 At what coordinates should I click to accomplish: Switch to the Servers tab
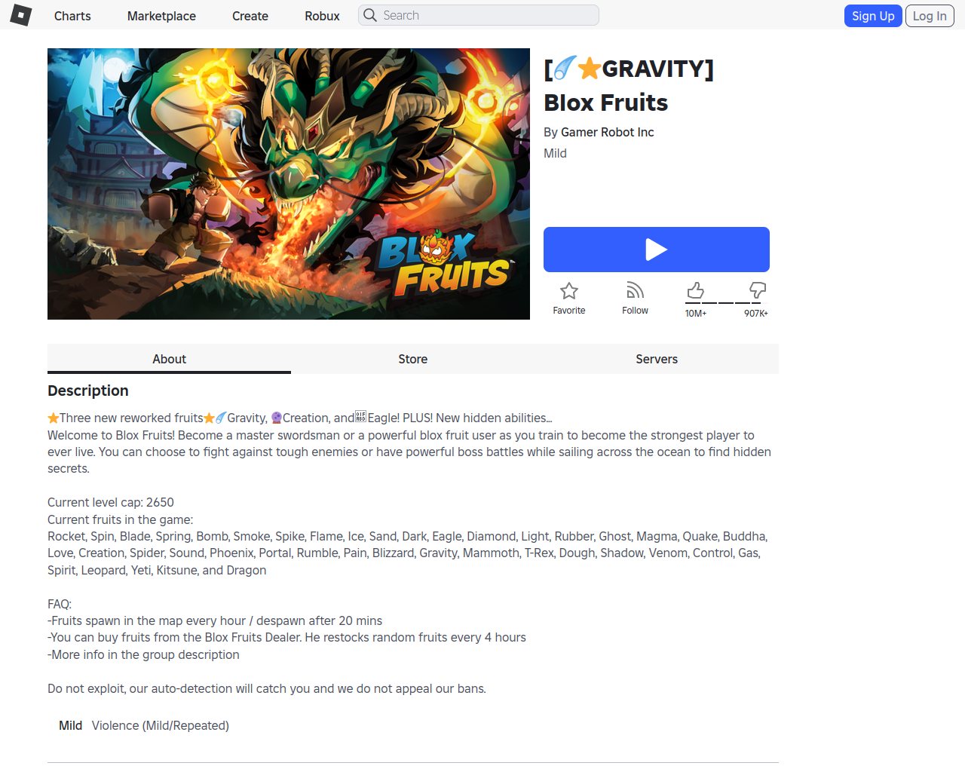click(x=657, y=359)
